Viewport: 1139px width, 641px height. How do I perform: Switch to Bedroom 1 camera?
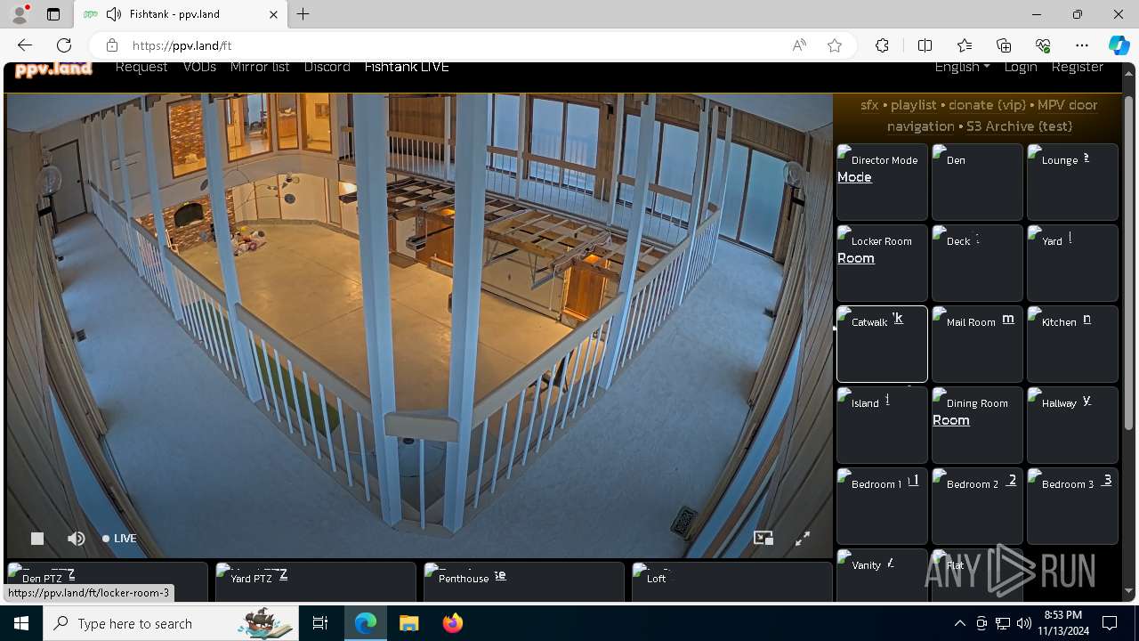tap(882, 506)
